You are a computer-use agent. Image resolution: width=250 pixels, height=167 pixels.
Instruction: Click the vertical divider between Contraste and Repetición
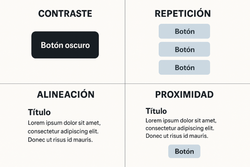(x=125, y=42)
